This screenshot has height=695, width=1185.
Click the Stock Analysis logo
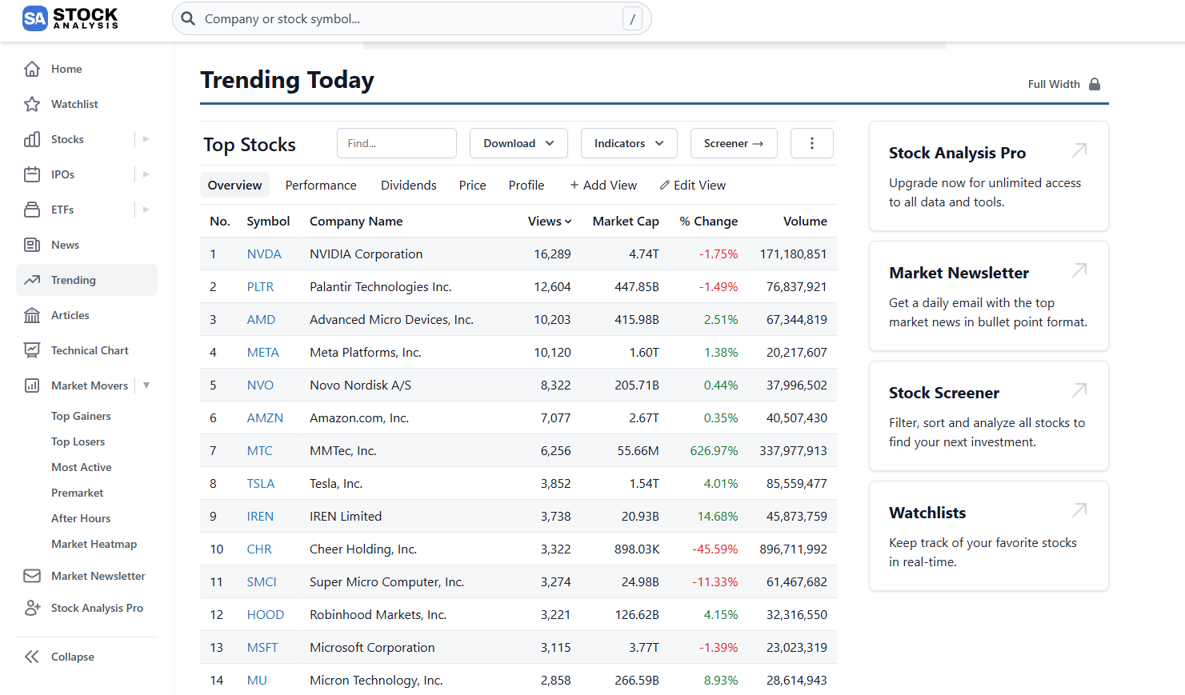[70, 18]
